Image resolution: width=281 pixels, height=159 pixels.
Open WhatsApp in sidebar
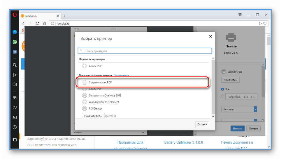click(x=15, y=42)
